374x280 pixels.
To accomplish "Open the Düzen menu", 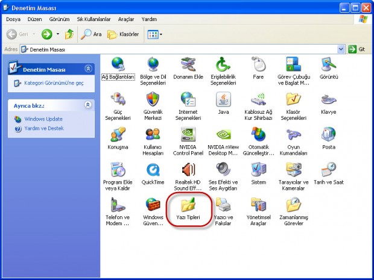I will tap(34, 19).
